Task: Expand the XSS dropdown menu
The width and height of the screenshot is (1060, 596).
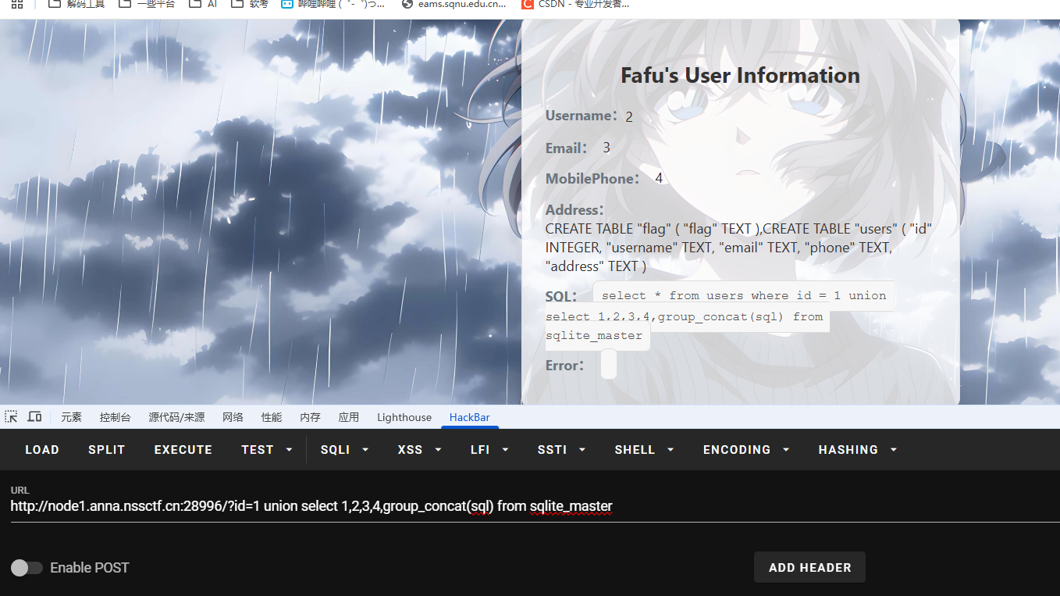Action: tap(420, 450)
